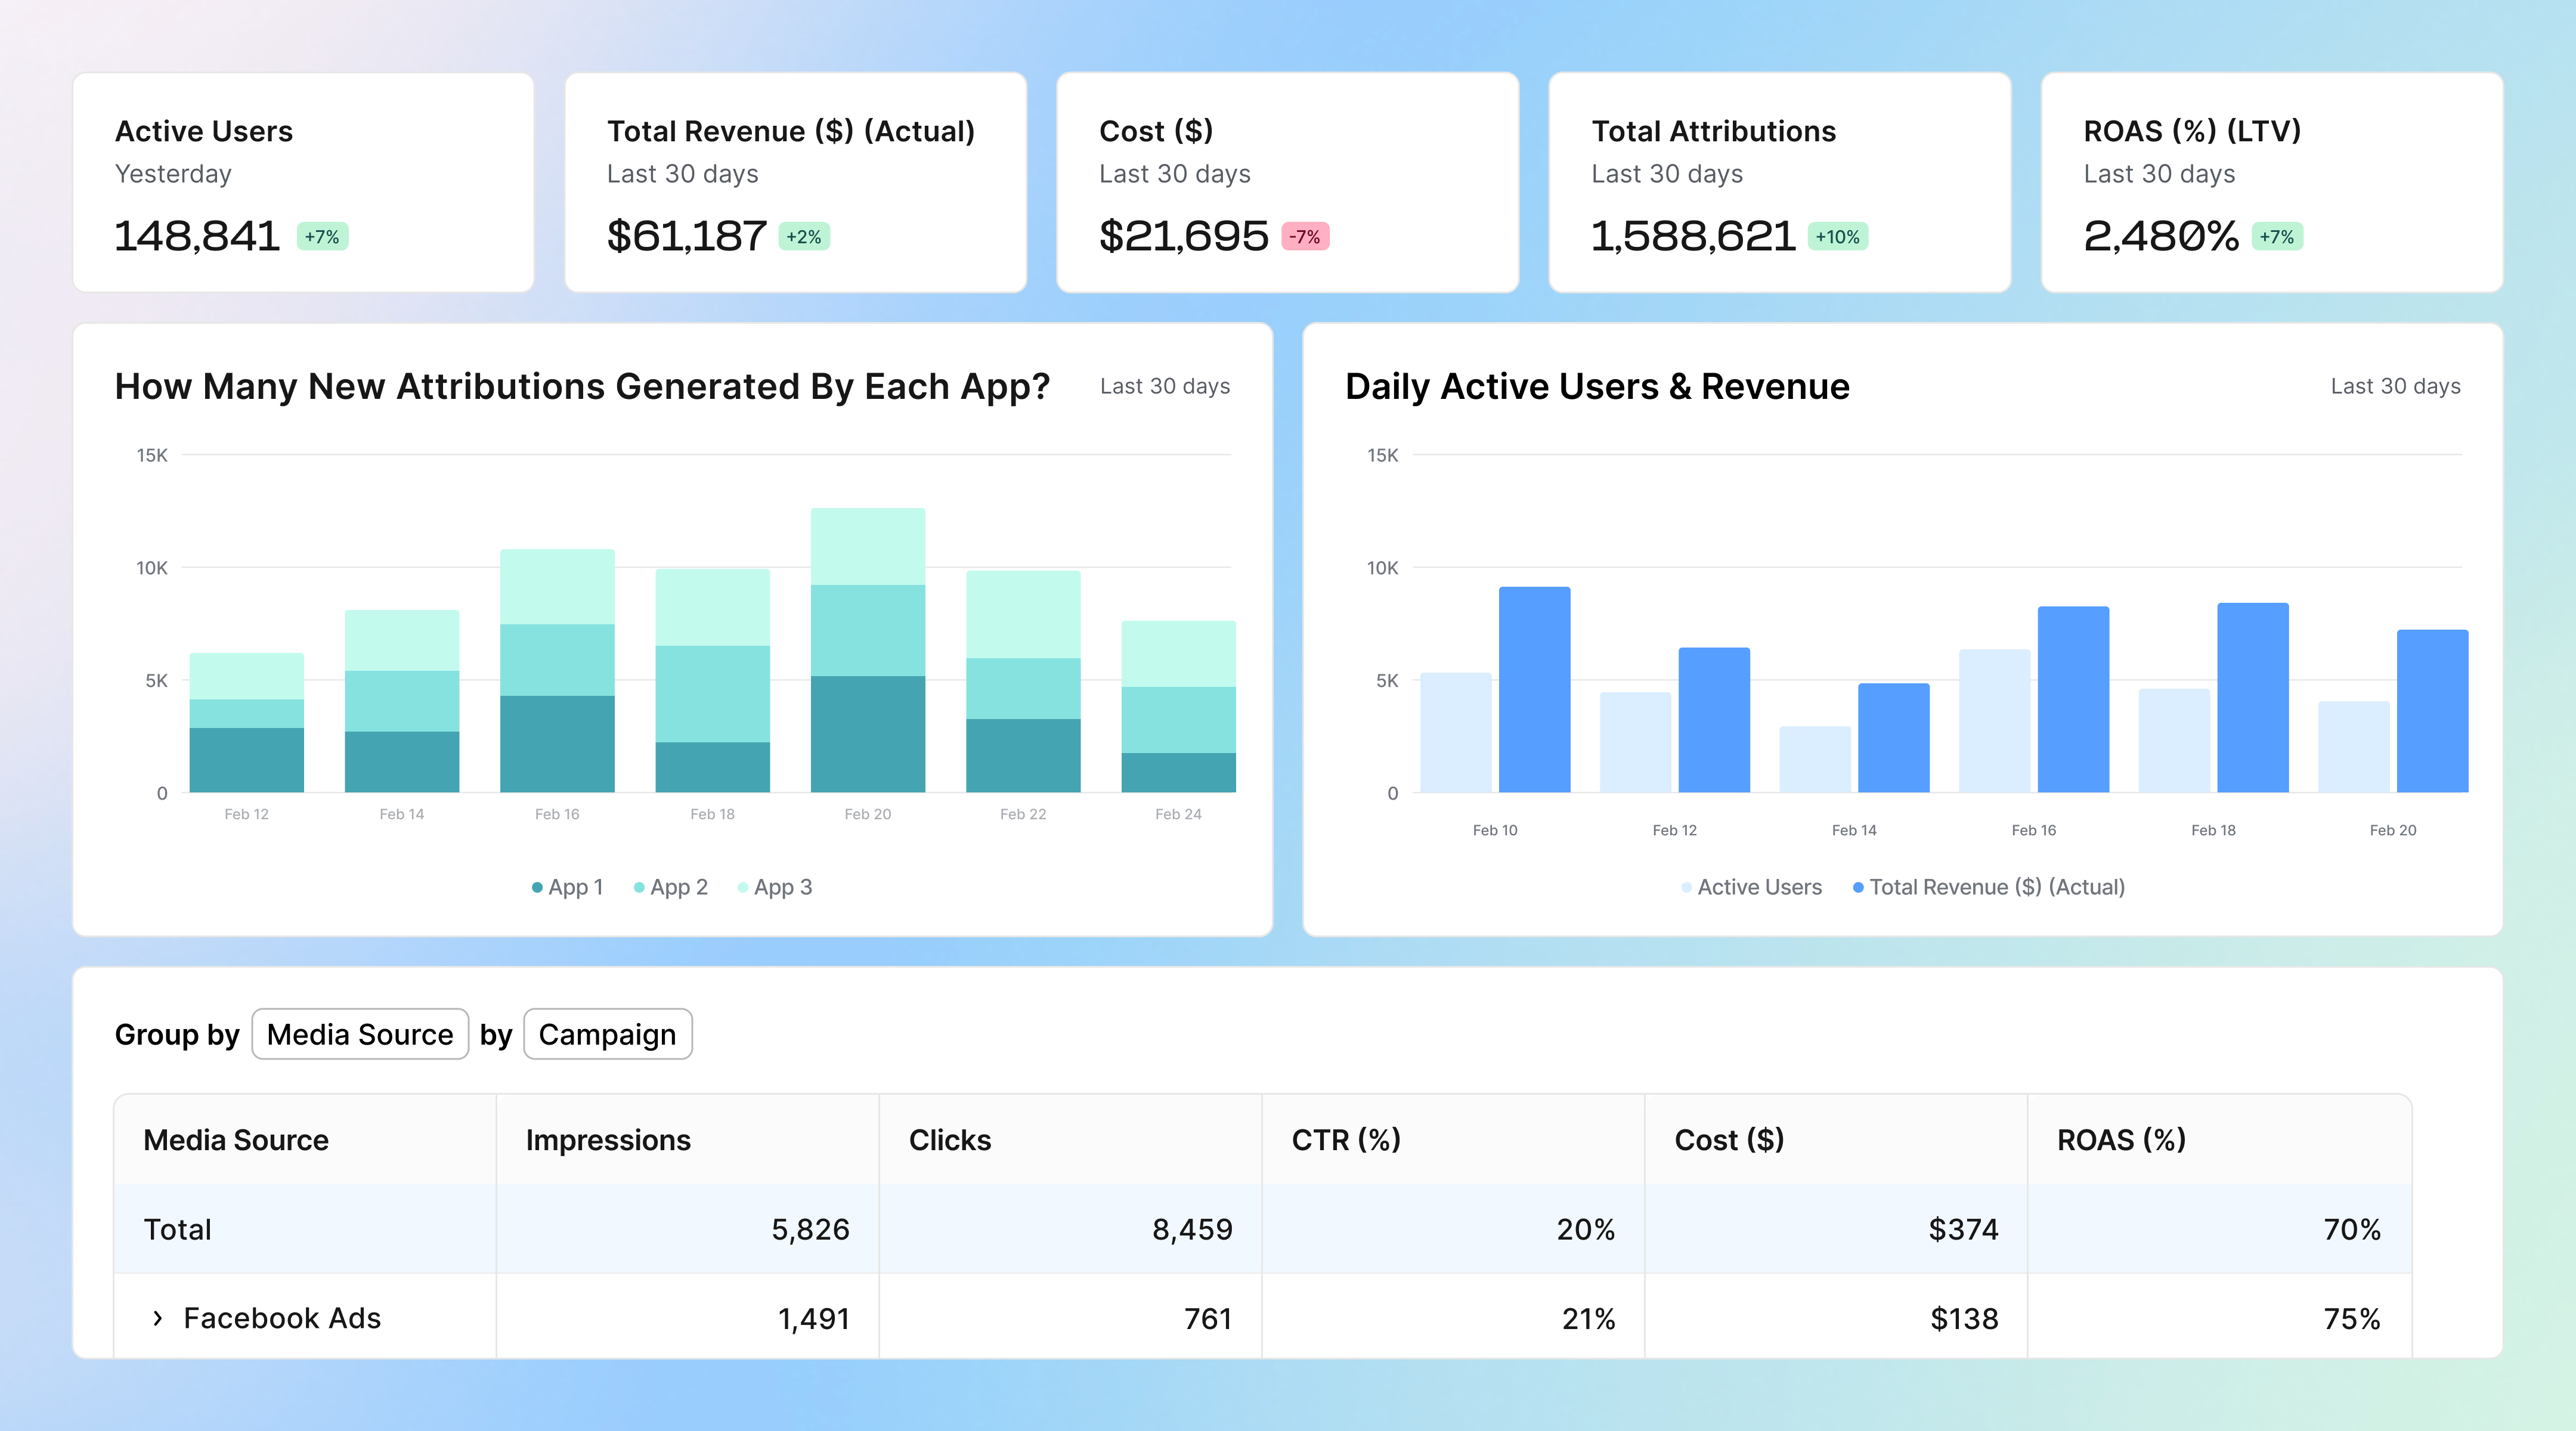Click the ROAS (%) column header
Viewport: 2576px width, 1431px height.
(x=2121, y=1140)
